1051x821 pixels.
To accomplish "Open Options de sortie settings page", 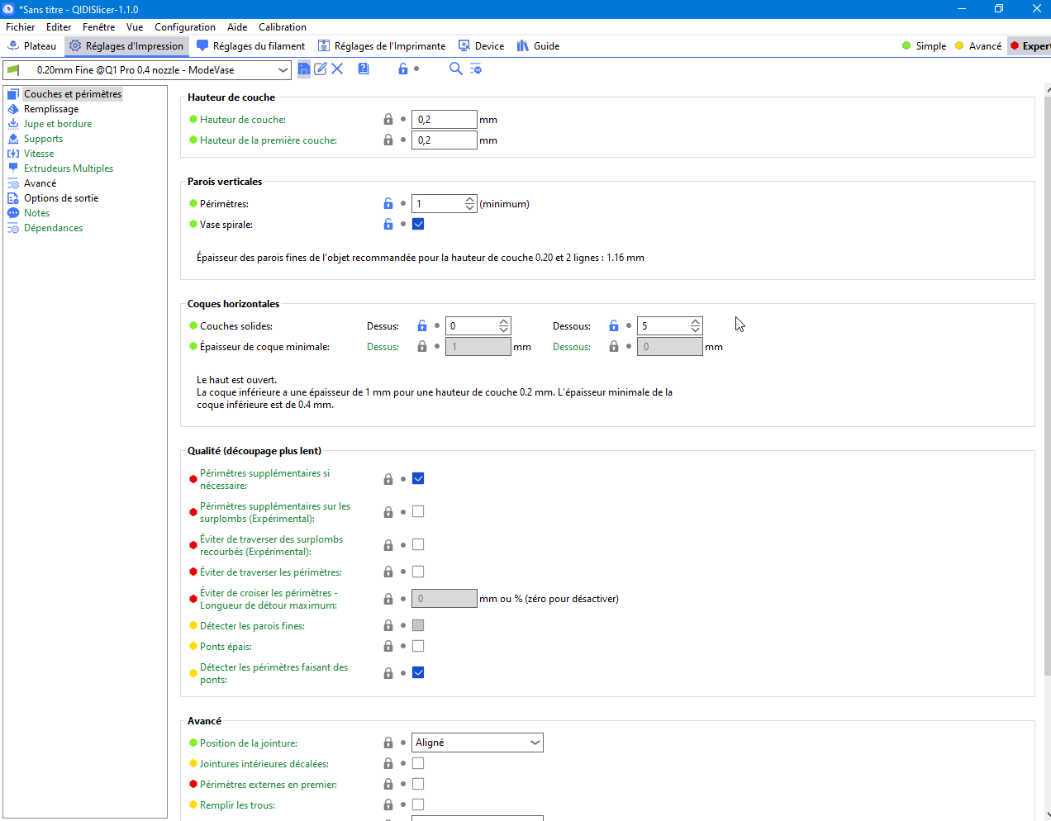I will pos(61,198).
